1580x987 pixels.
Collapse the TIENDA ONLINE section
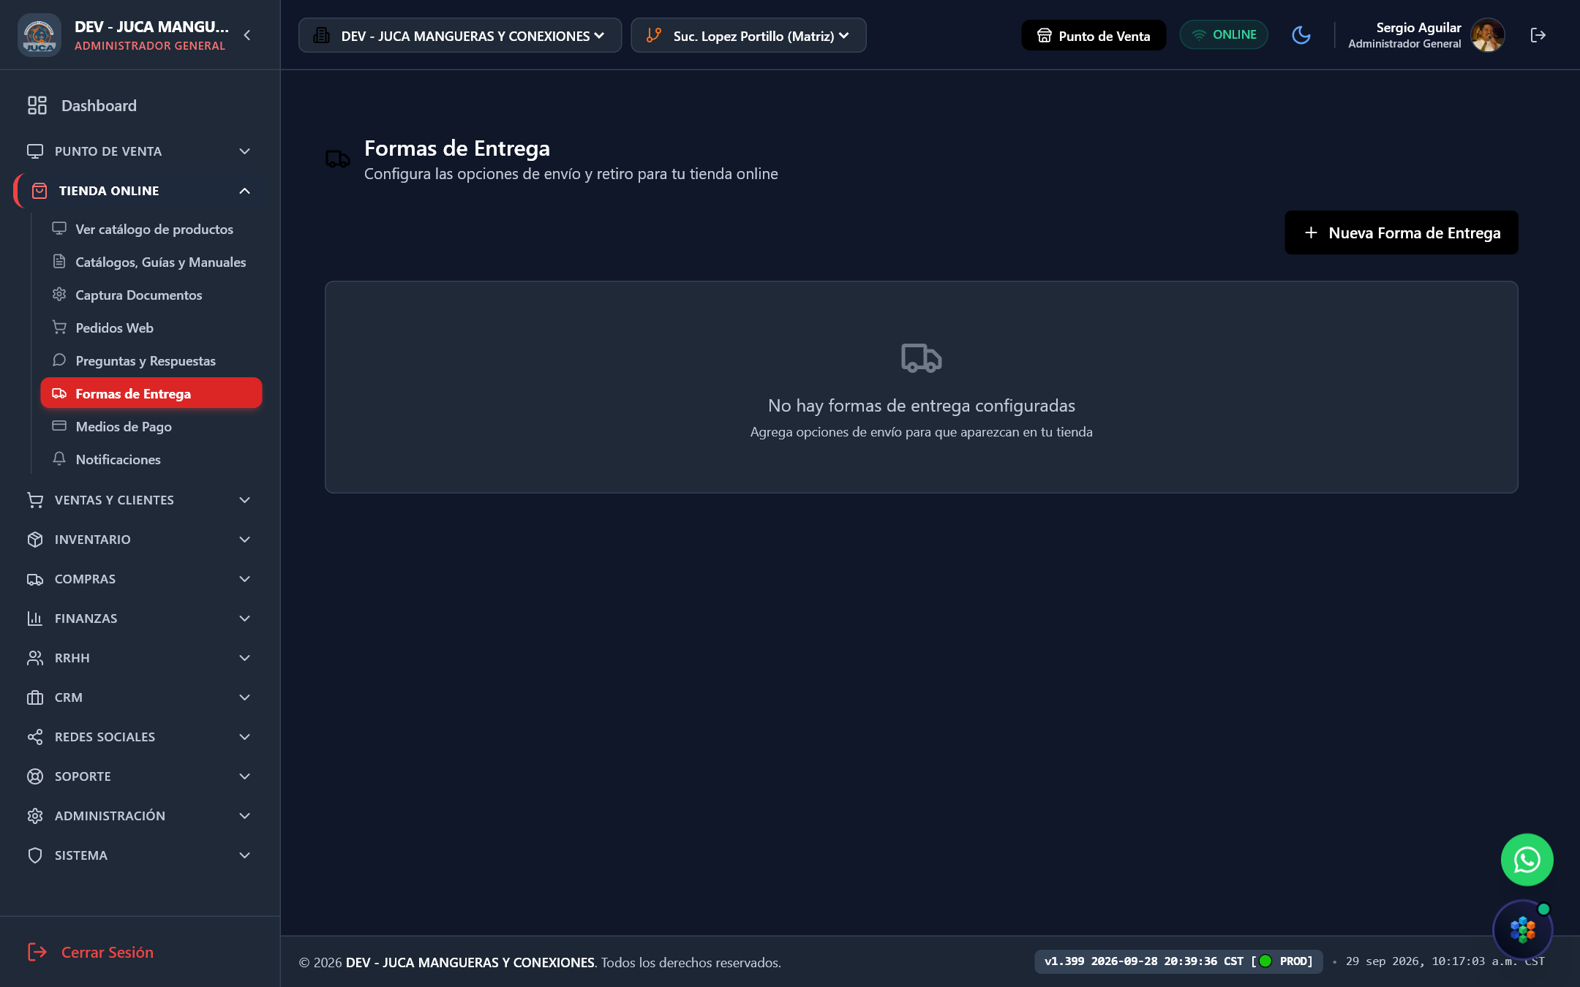(x=139, y=191)
